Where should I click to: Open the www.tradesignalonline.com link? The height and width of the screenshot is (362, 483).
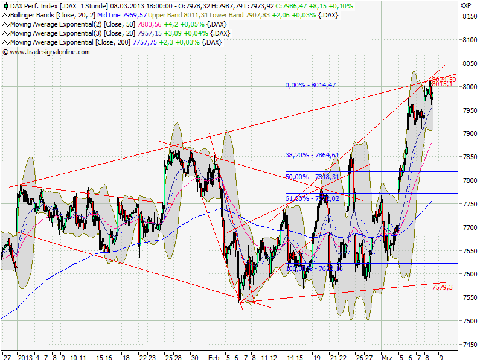pos(50,52)
